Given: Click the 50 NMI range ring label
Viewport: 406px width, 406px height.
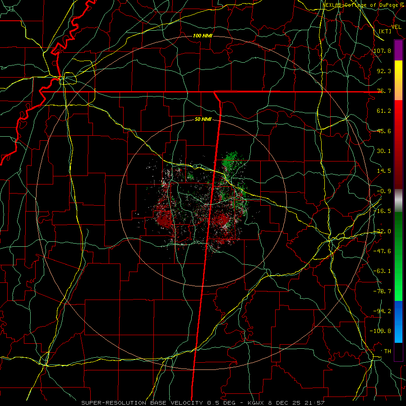Looking at the screenshot, I should tap(203, 120).
